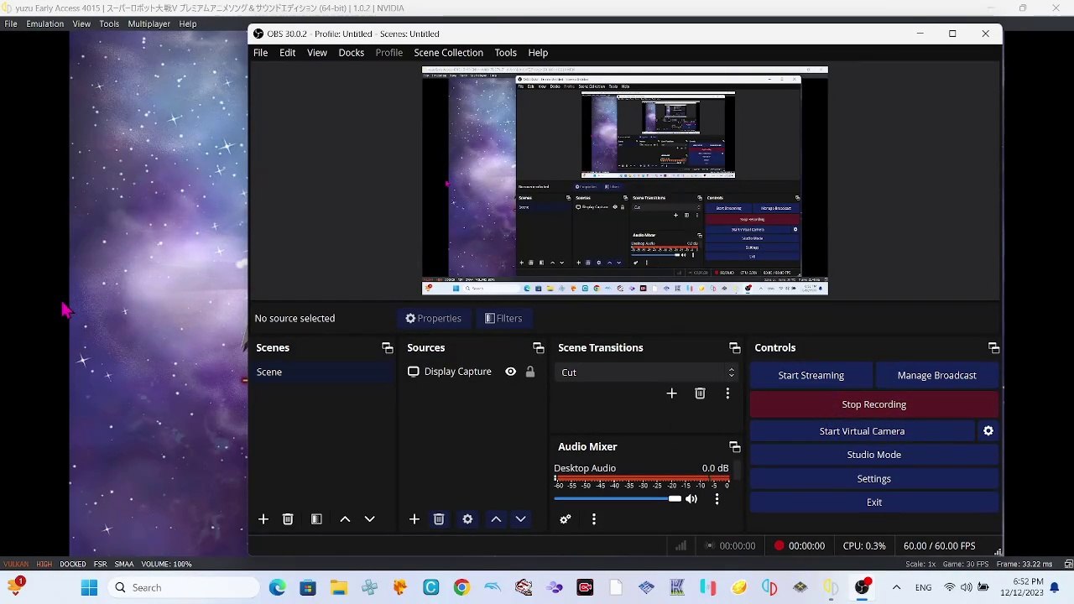Select the Display Capture source row
Viewport: 1074px width, 604px height.
point(472,372)
